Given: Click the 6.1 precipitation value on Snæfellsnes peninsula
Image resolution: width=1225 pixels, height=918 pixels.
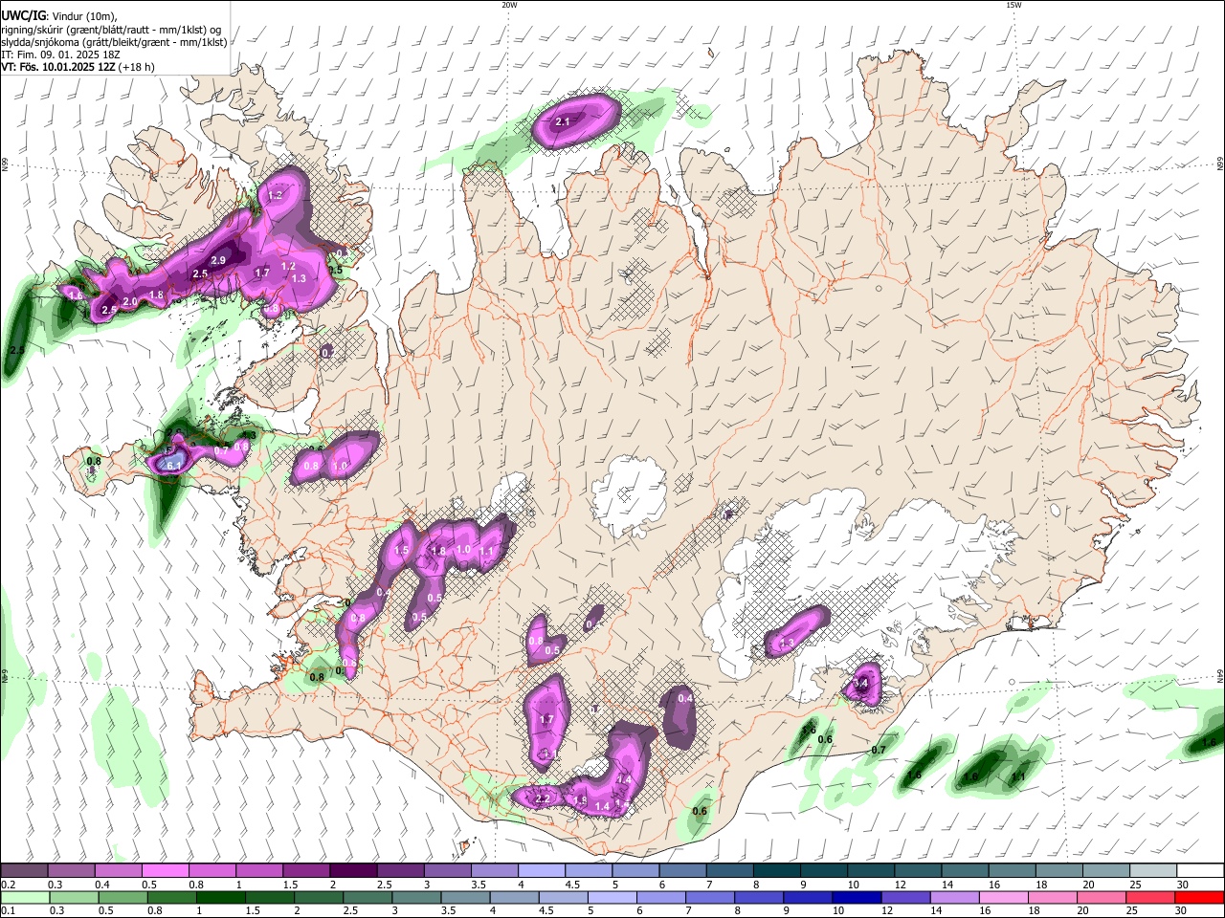Looking at the screenshot, I should pos(174,466).
